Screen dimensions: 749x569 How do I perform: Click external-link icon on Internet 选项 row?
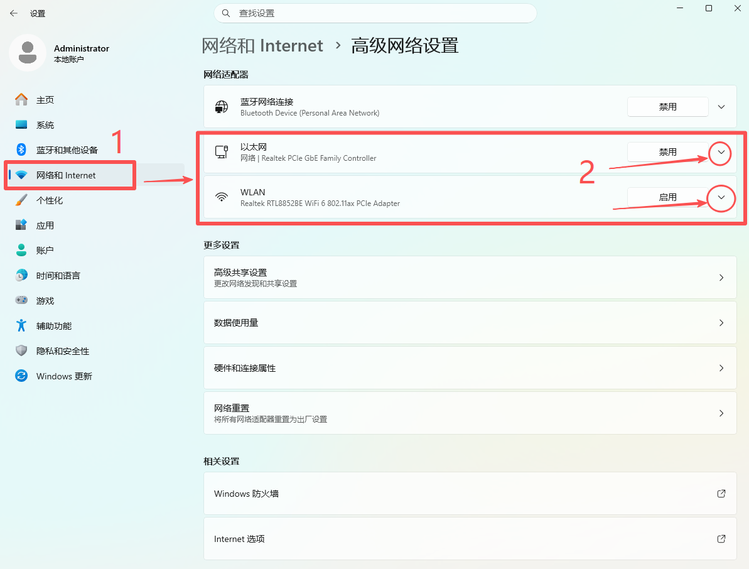721,539
